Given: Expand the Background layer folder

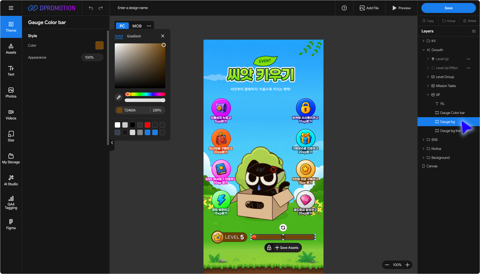Looking at the screenshot, I should tap(423, 158).
